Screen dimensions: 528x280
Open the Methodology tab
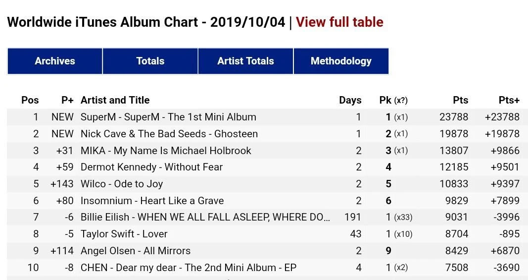(341, 61)
